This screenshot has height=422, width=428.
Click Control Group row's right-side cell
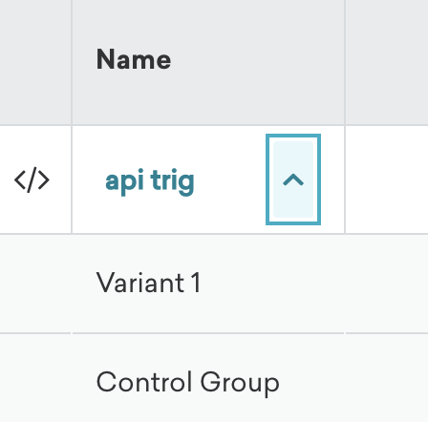click(387, 378)
